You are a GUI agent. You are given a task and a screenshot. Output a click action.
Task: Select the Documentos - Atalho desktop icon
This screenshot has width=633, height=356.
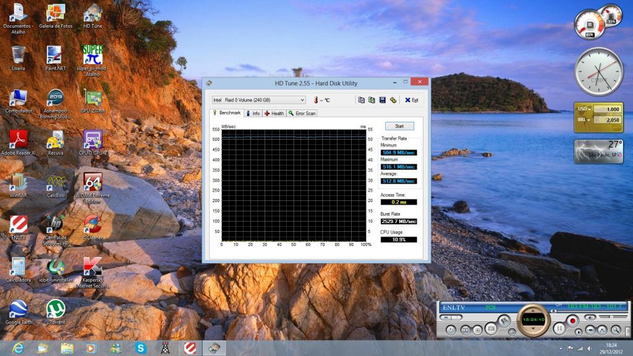click(18, 19)
